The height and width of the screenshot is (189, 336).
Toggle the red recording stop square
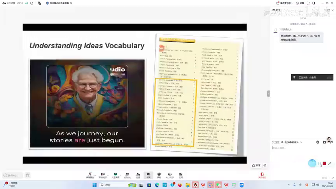click(x=324, y=163)
